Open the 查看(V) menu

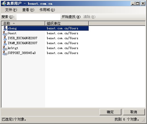point(28,10)
